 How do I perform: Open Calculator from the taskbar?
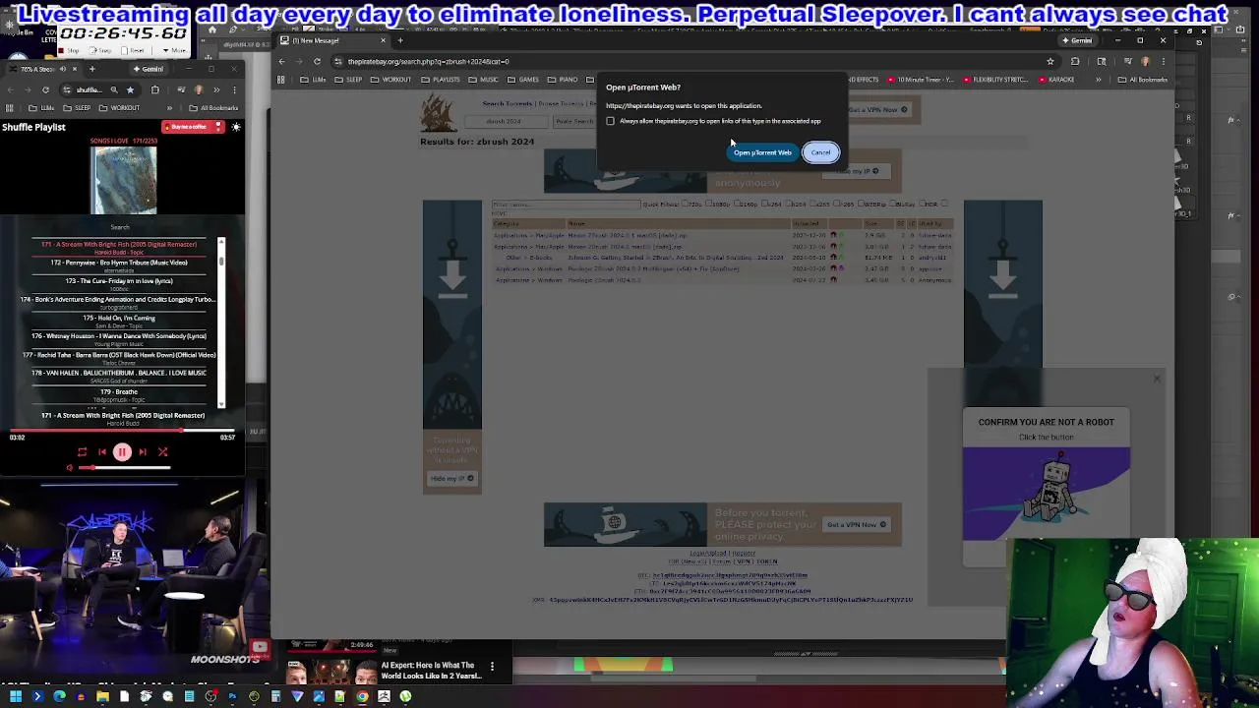tap(275, 696)
